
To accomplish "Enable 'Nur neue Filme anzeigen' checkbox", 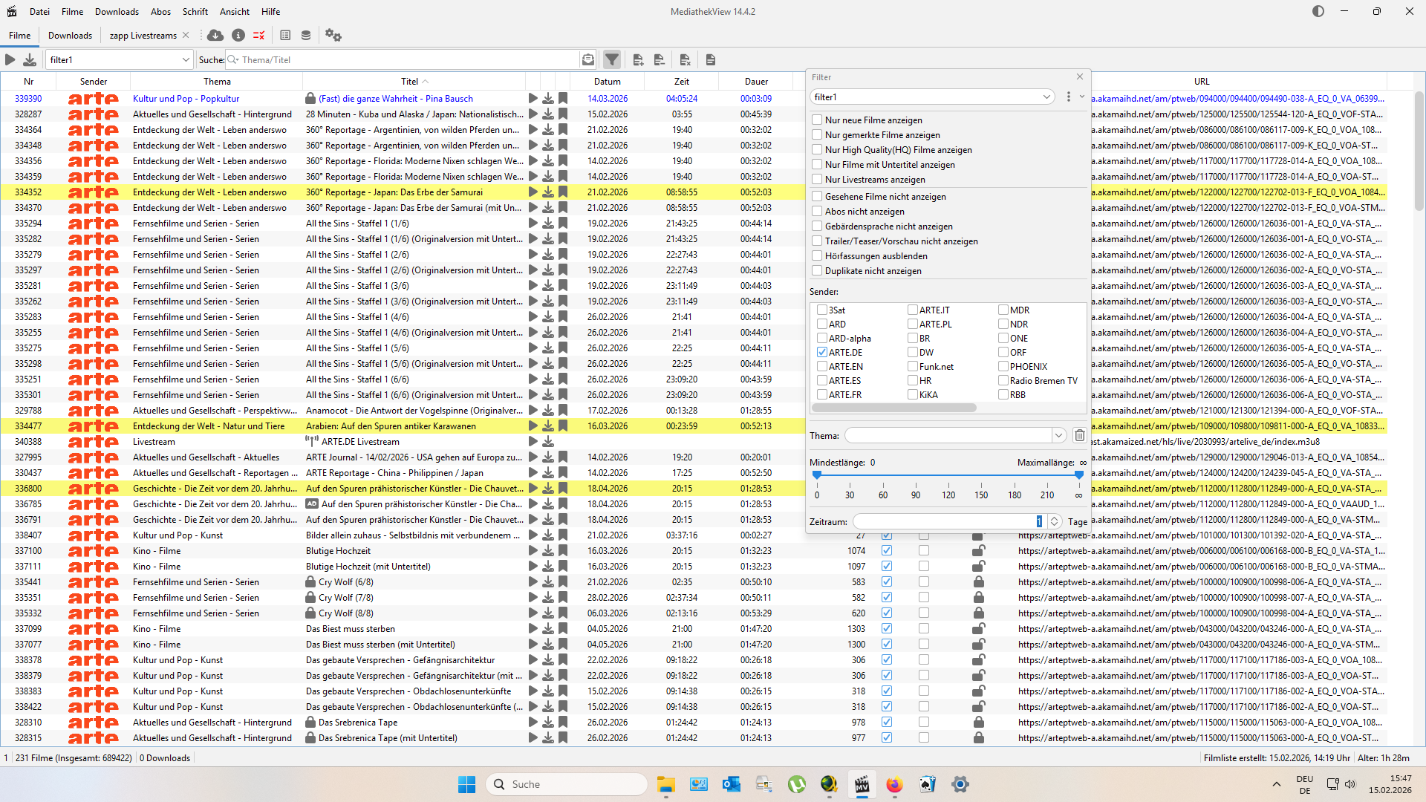I will point(817,120).
